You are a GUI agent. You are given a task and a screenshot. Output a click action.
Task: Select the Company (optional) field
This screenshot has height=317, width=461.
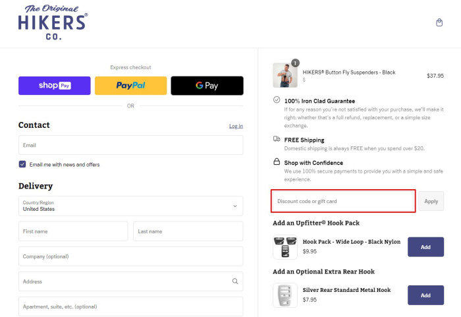point(131,256)
